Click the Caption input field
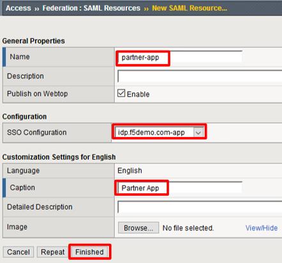 (x=180, y=187)
